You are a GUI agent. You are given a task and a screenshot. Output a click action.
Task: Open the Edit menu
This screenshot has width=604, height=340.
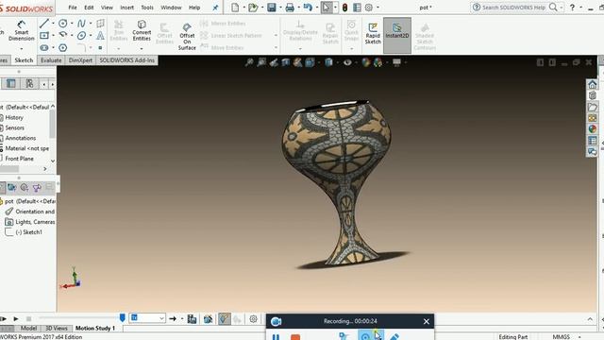point(89,8)
